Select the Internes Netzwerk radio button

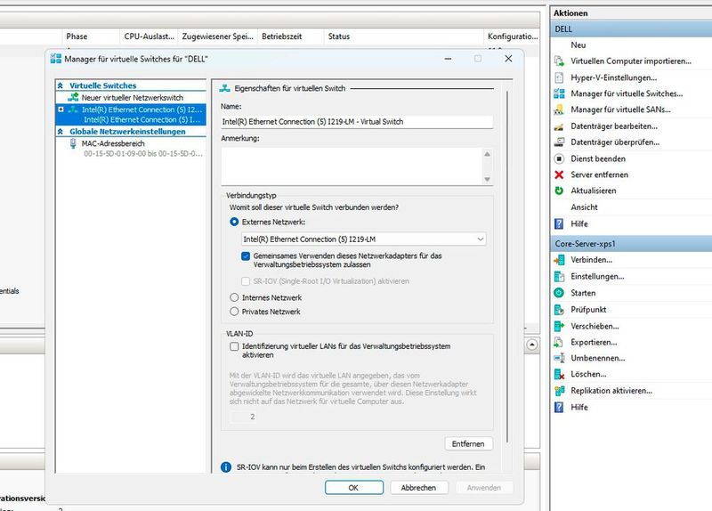(x=234, y=297)
